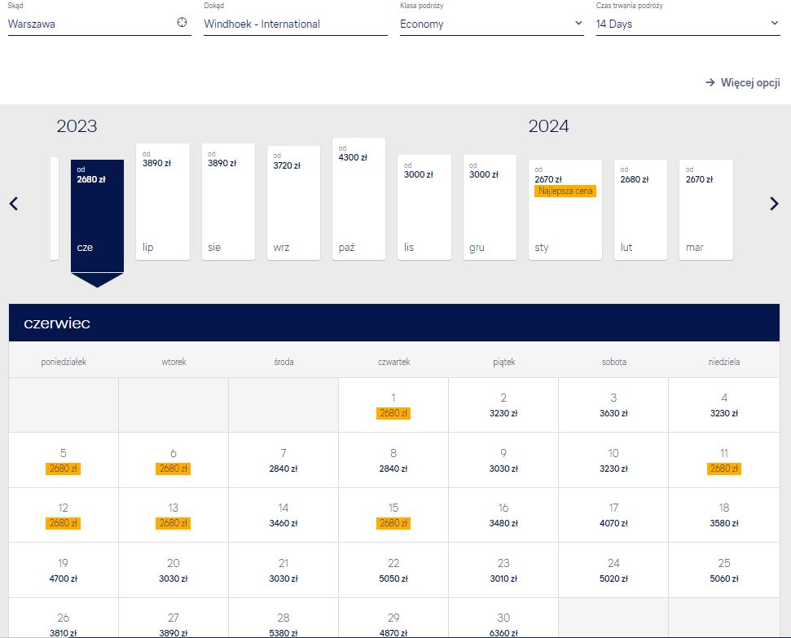Select the currently active cze month card

tap(98, 216)
